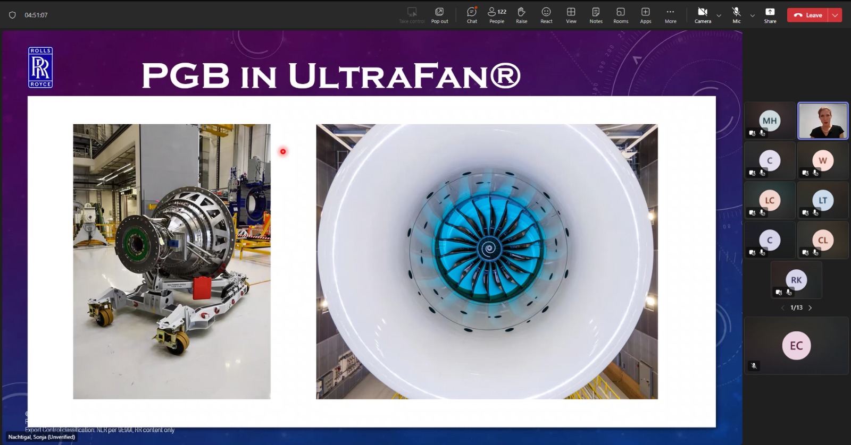Raise your hand in the meeting
851x445 pixels.
coord(521,15)
